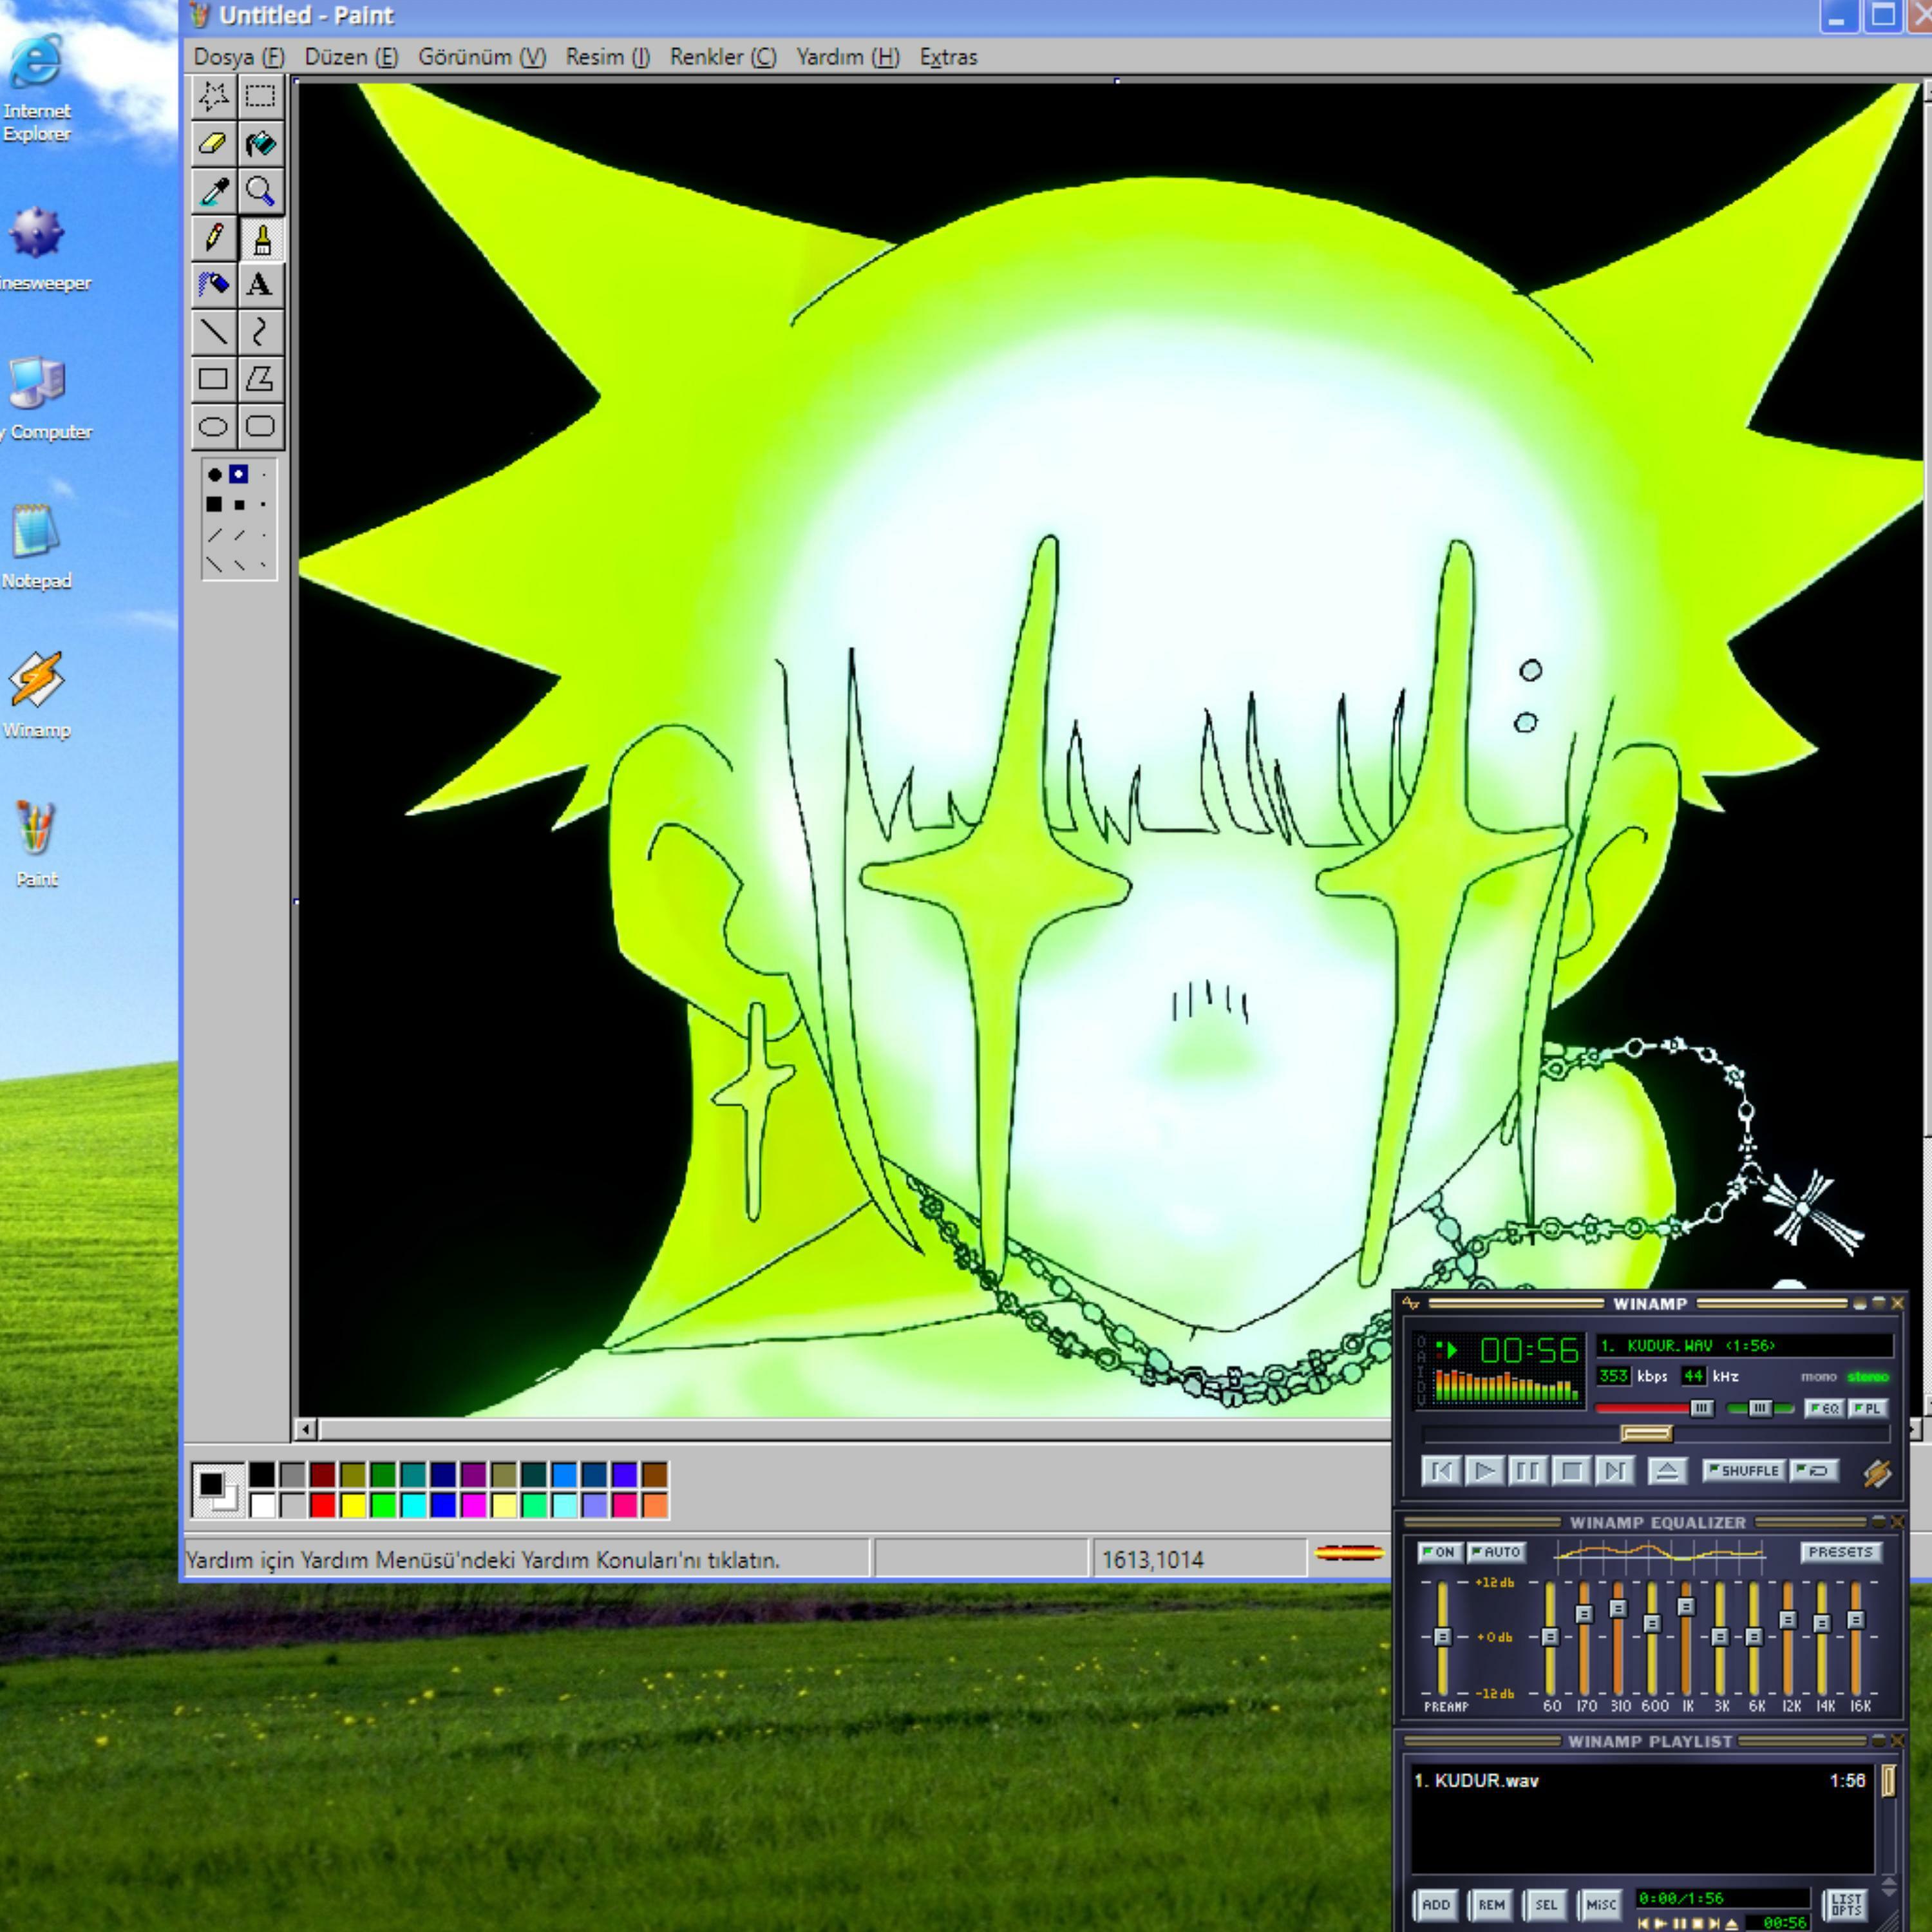This screenshot has width=1932, height=1932.
Task: Select the Pencil tool
Action: (x=212, y=238)
